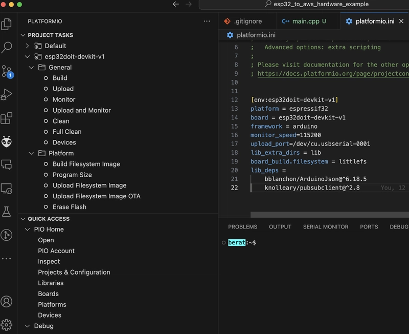The image size is (409, 334).
Task: Click the upload_port line in editor
Action: click(x=310, y=144)
